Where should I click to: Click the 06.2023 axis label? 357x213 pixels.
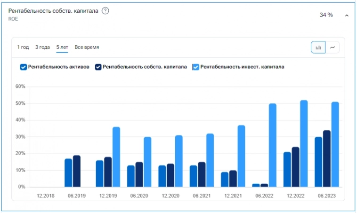pos(327,196)
